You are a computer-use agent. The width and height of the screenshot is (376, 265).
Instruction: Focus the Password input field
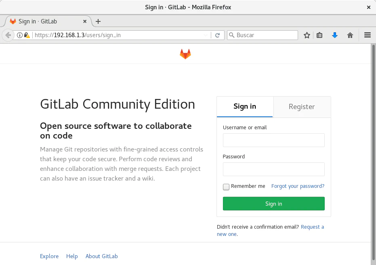pyautogui.click(x=273, y=169)
